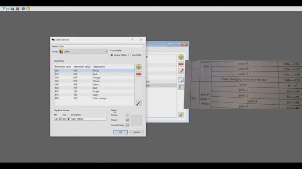Add a capability with the green plus
Viewport: 302px width, 169px height.
point(139,67)
